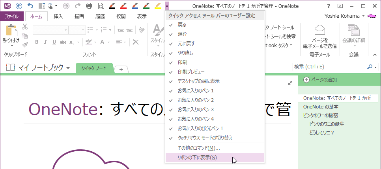The width and height of the screenshot is (381, 169).
Task: Click the Touch/Mouse mode icon
Action: point(51,6)
